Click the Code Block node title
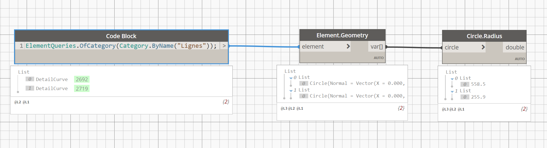547x148 pixels. point(121,36)
